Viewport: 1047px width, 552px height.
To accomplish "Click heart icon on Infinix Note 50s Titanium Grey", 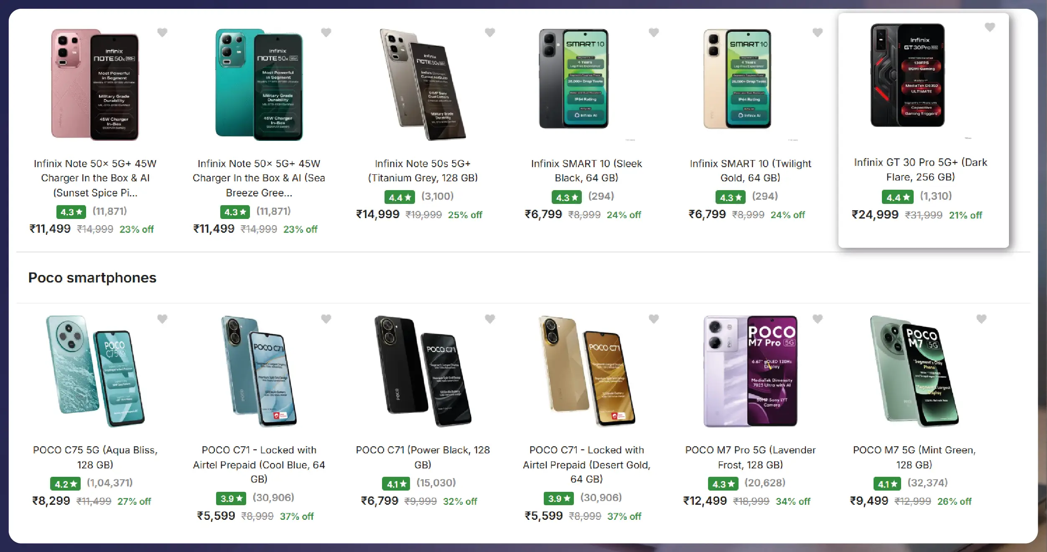I will point(490,32).
